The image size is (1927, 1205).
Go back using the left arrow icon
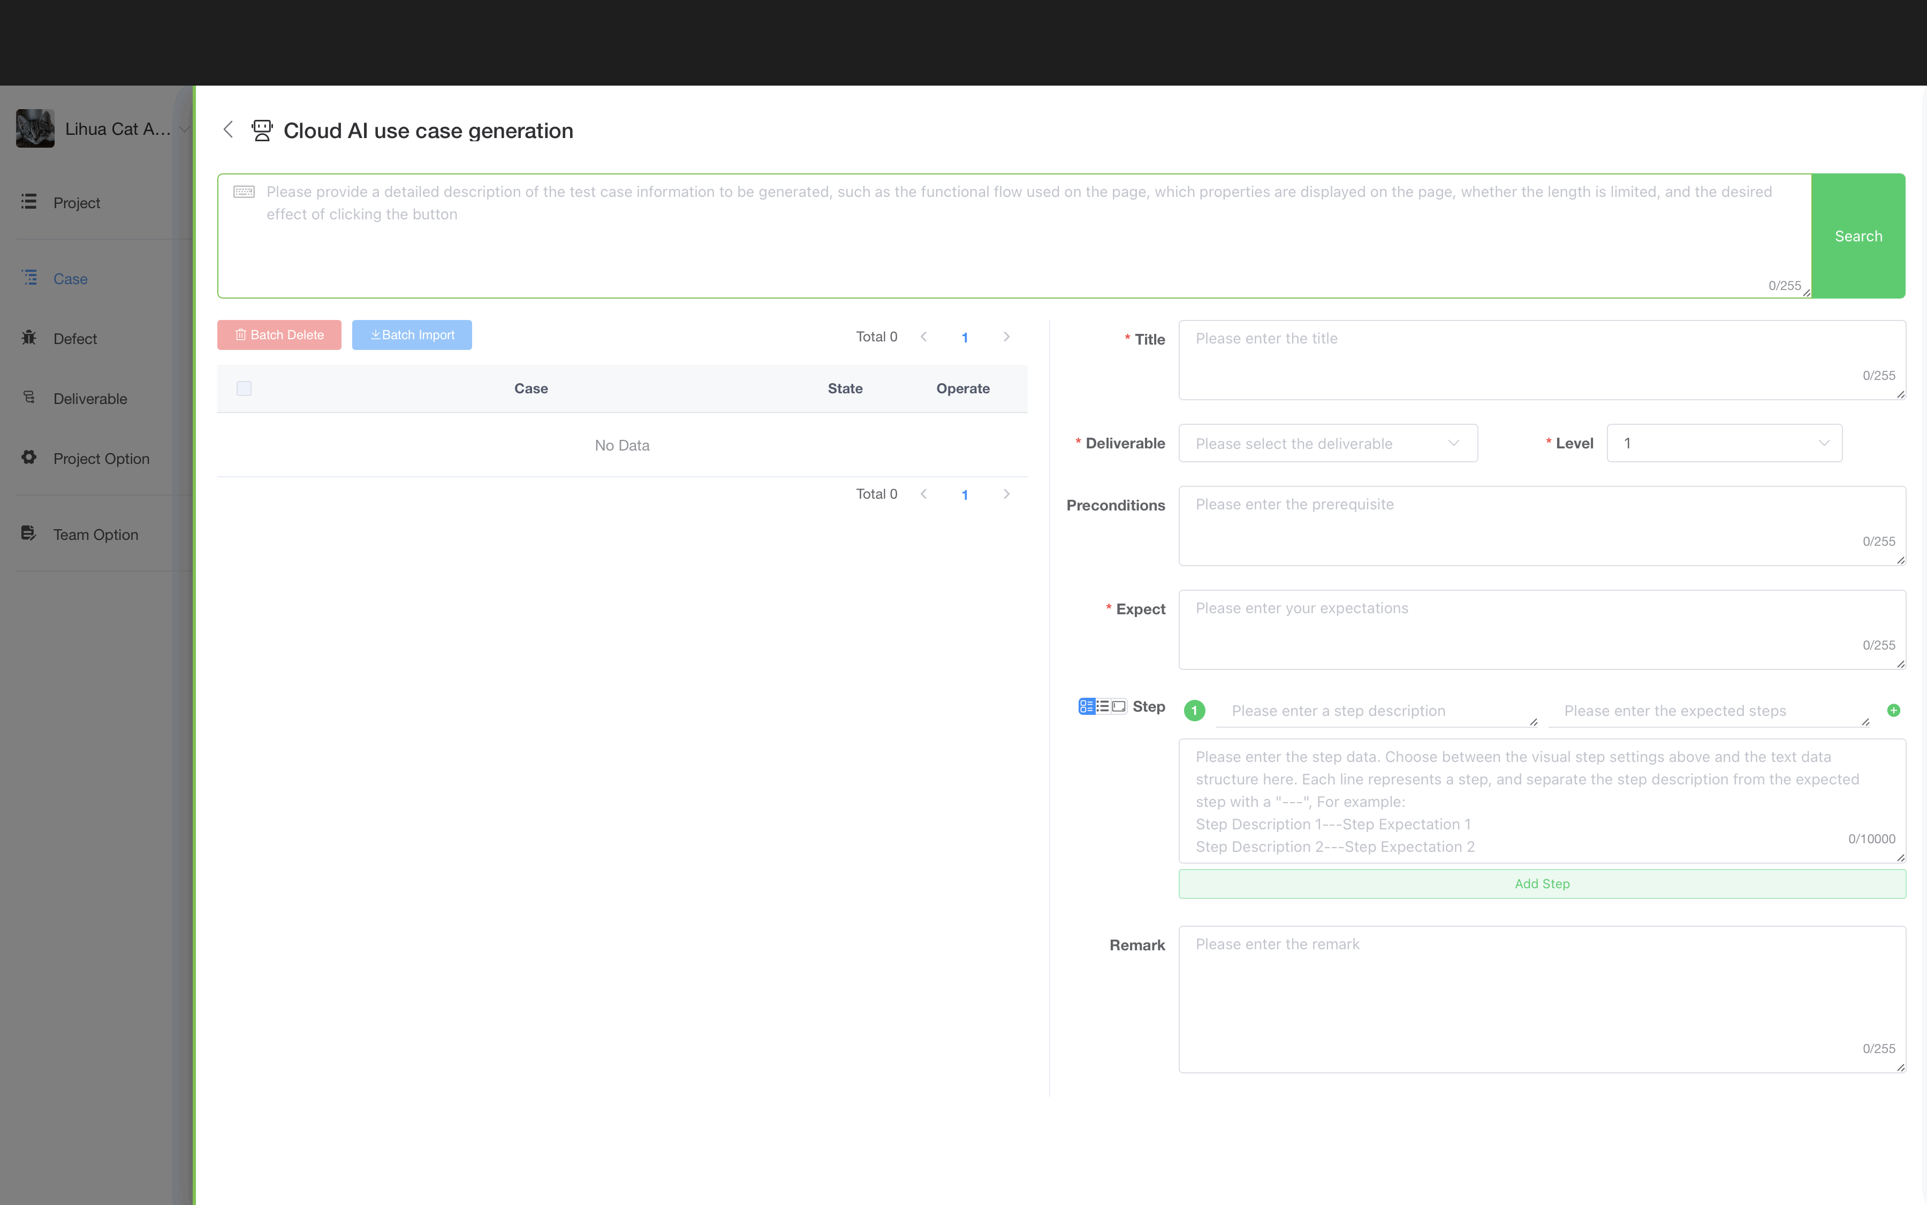(x=228, y=130)
